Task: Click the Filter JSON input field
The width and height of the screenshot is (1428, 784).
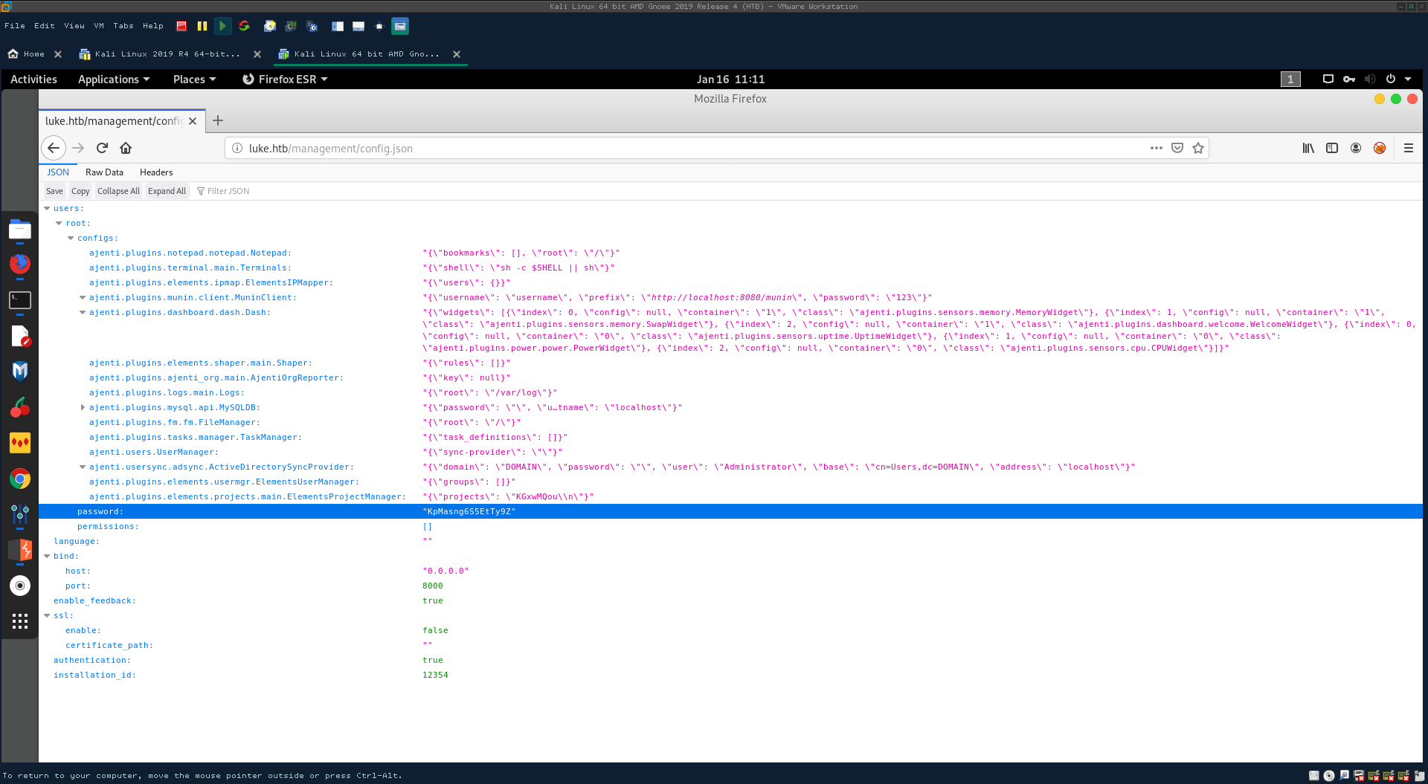Action: (228, 191)
